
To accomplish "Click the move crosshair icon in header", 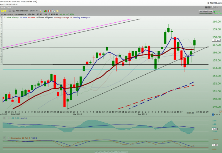I will click(215, 7).
